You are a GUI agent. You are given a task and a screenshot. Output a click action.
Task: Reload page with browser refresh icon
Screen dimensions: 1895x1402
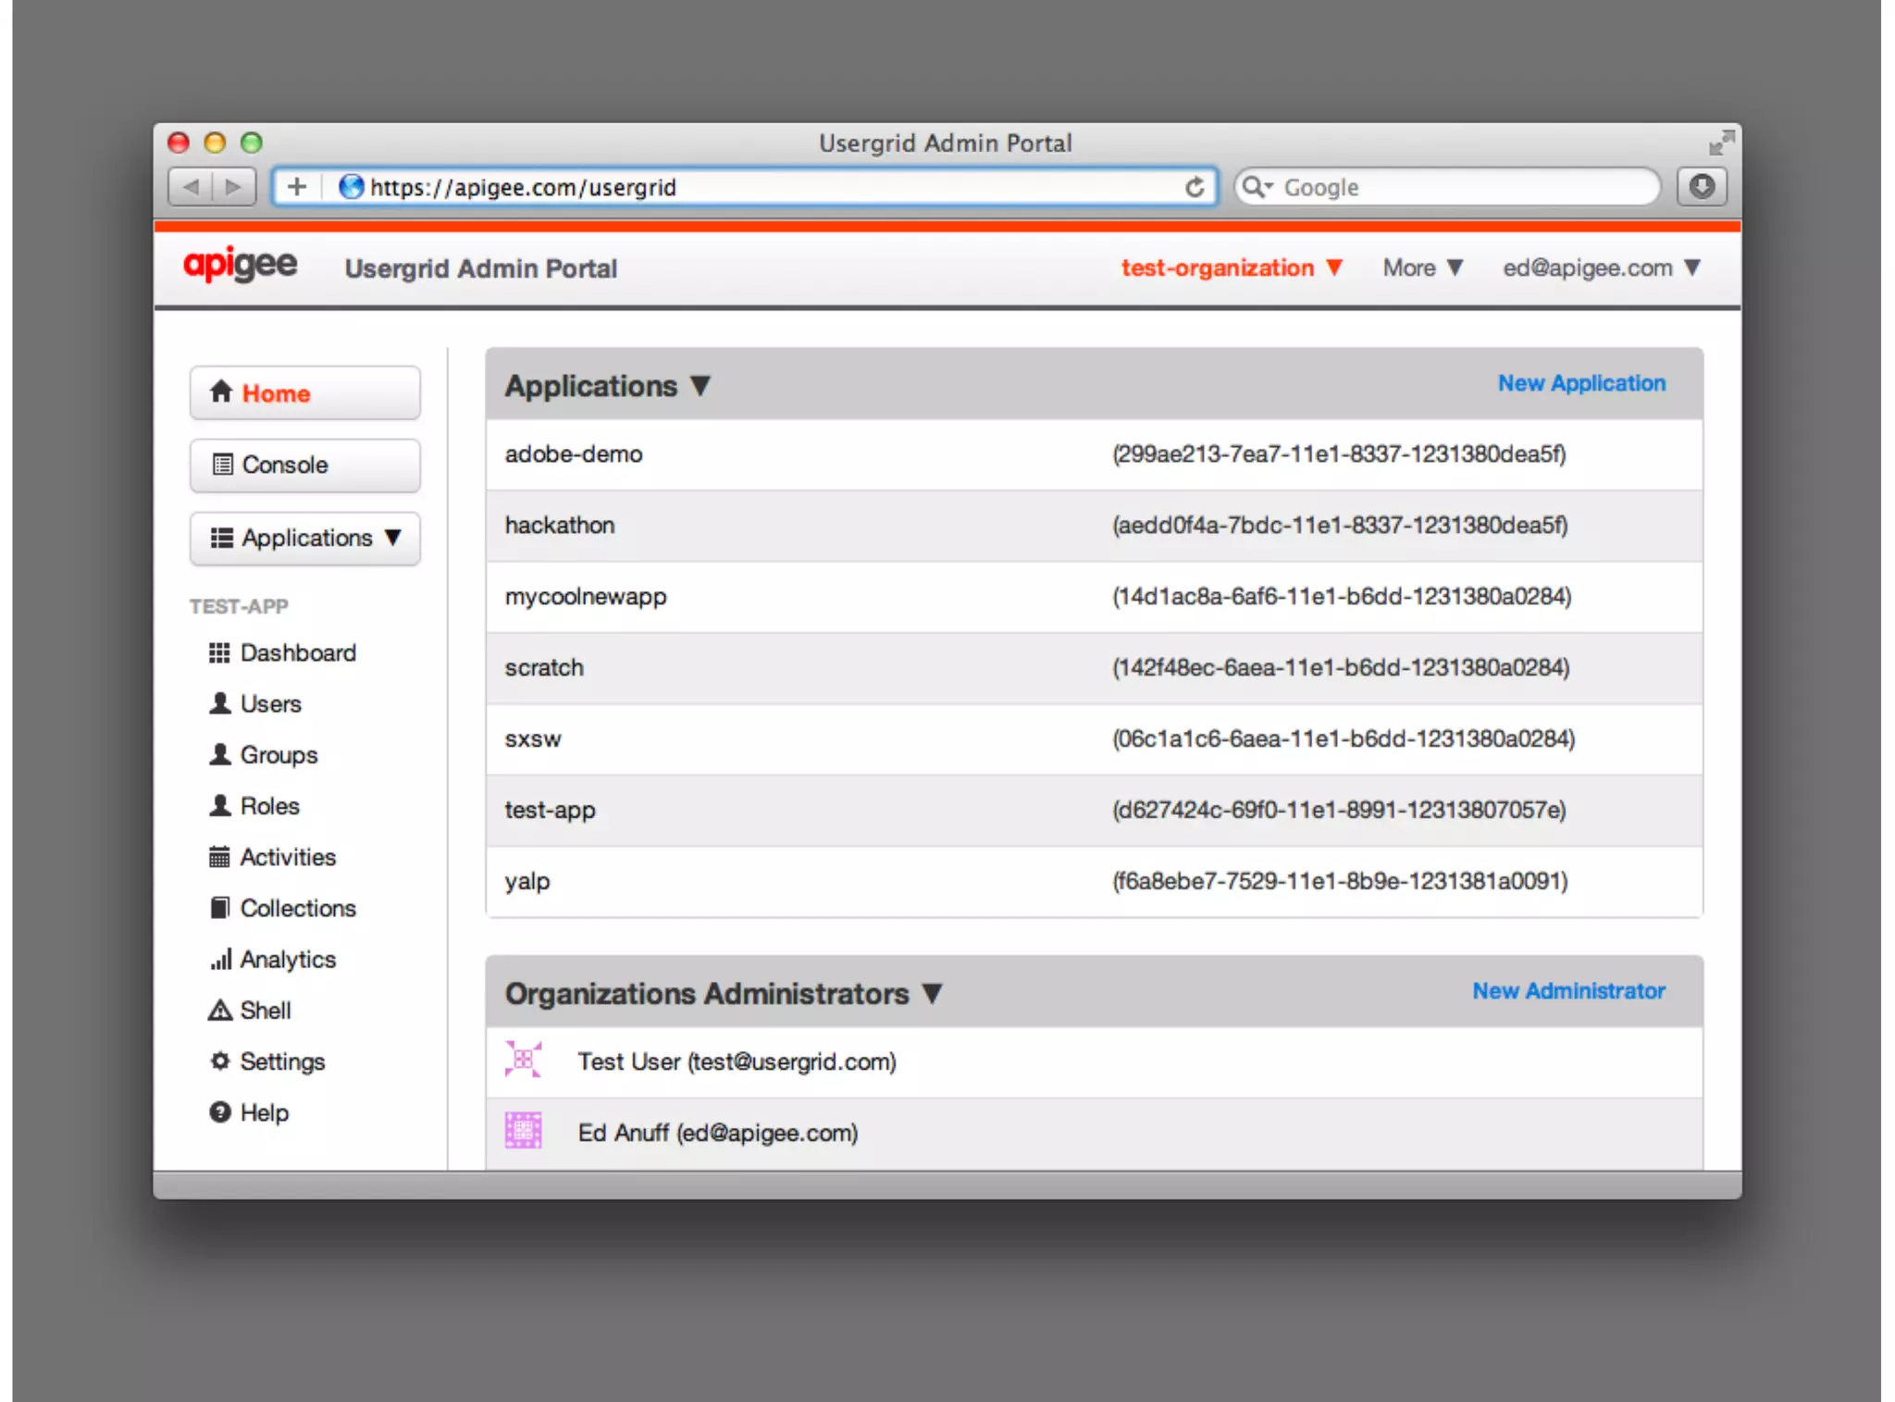1195,188
